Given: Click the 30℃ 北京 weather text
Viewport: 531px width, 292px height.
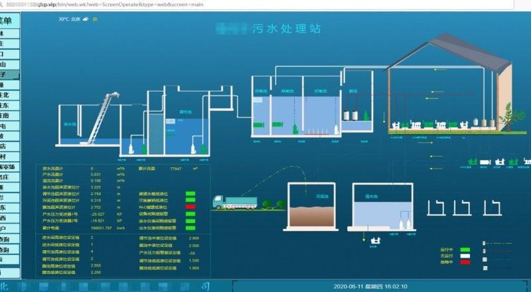Looking at the screenshot, I should point(70,19).
